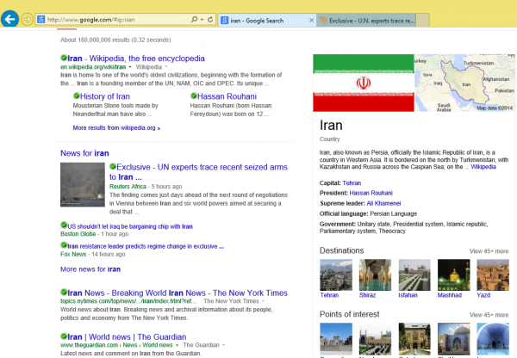Click Ali Khamenei supreme leader link

[x=383, y=204]
